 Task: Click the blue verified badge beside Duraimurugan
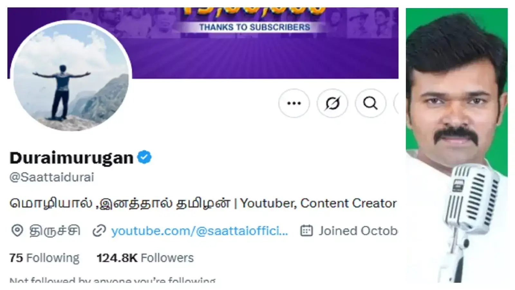pos(144,157)
